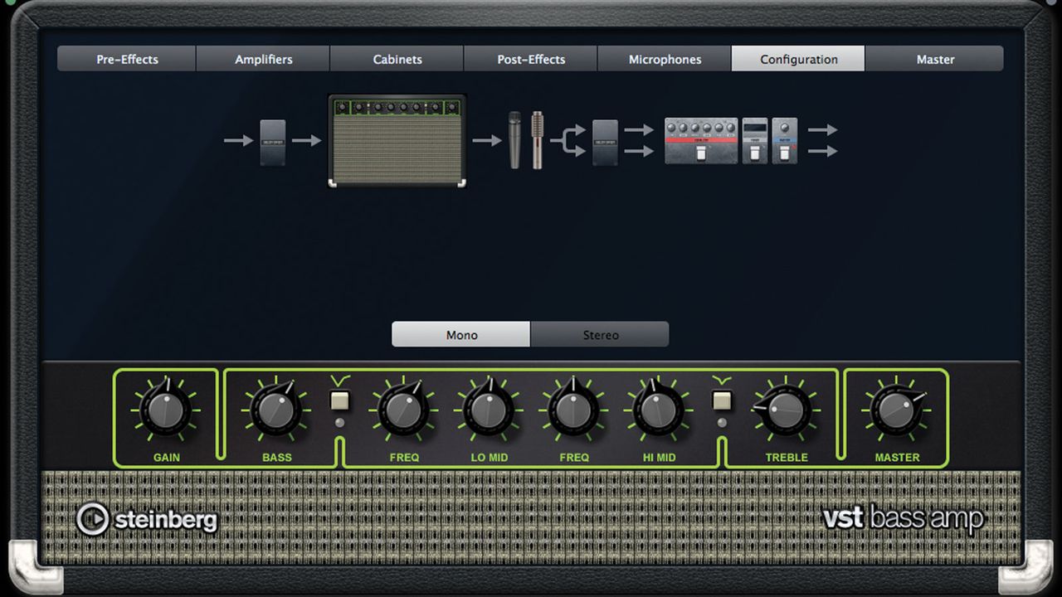The height and width of the screenshot is (597, 1062).
Task: Click the MASTER label text
Action: click(897, 457)
